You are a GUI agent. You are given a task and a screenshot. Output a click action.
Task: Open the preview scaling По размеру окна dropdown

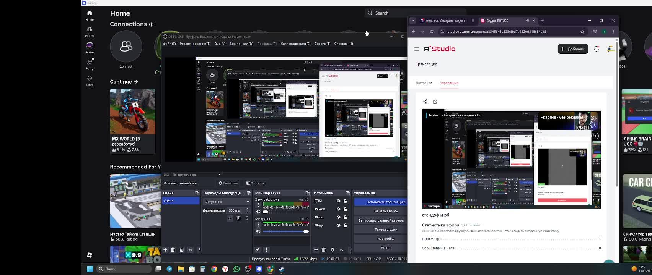(219, 175)
